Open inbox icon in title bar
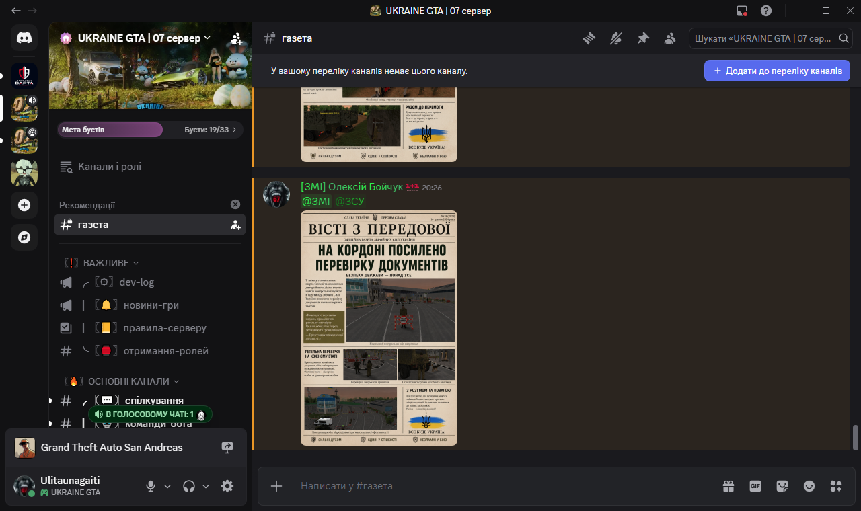 pyautogui.click(x=742, y=11)
